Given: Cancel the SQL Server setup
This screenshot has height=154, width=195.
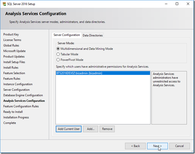Looking at the screenshot, I should [179, 146].
